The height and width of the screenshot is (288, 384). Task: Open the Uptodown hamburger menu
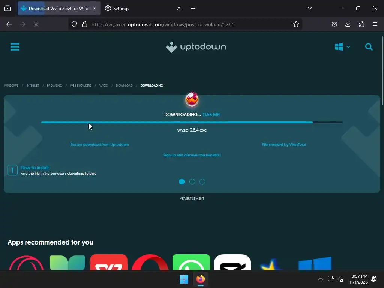pos(15,47)
